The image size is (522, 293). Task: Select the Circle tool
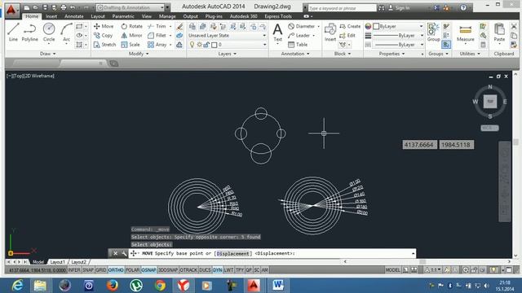[x=49, y=33]
